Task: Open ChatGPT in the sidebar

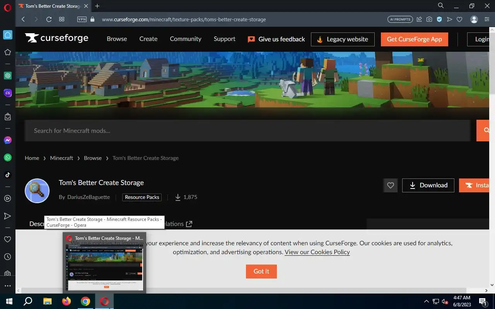Action: click(x=7, y=76)
